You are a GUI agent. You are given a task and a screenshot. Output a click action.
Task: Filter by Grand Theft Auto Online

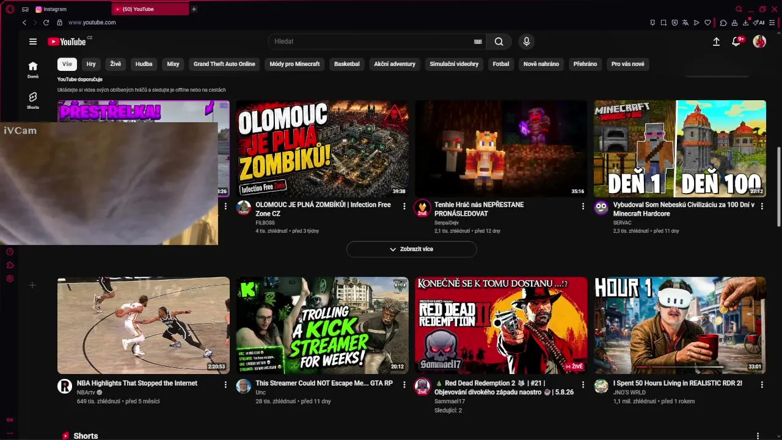(x=224, y=64)
